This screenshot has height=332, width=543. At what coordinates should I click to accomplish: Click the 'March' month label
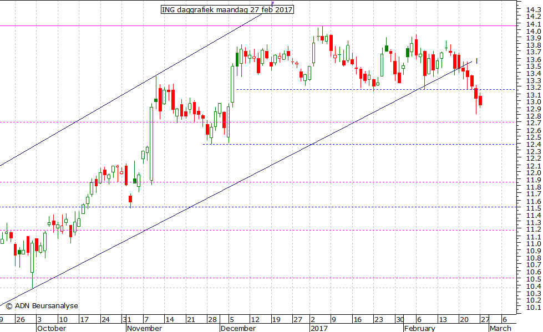tap(500, 328)
